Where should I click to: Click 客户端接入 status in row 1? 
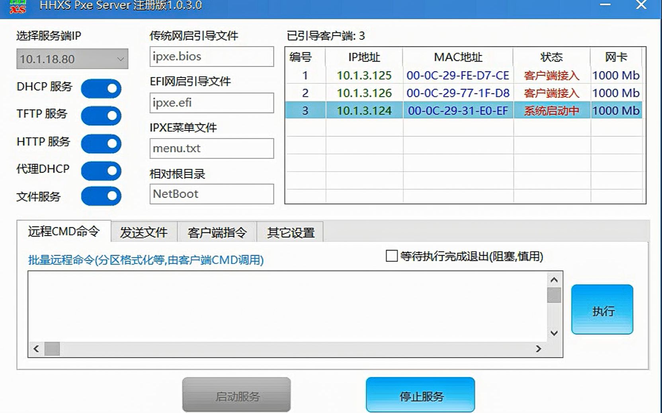tap(552, 75)
